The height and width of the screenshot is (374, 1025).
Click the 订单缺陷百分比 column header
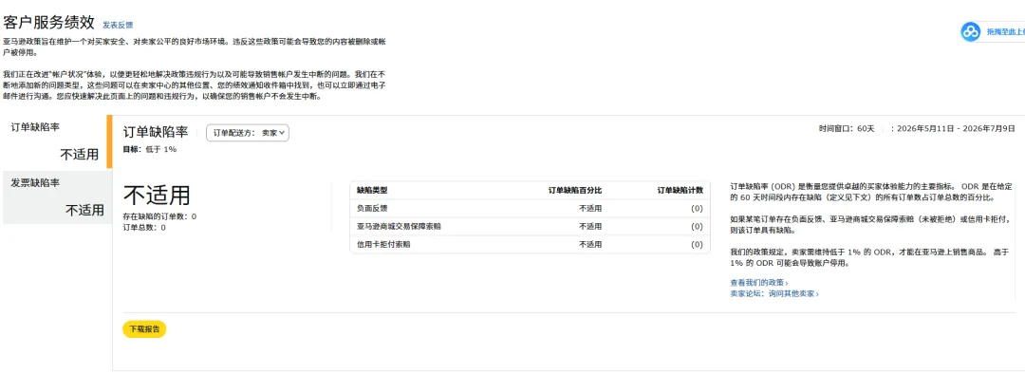[574, 190]
